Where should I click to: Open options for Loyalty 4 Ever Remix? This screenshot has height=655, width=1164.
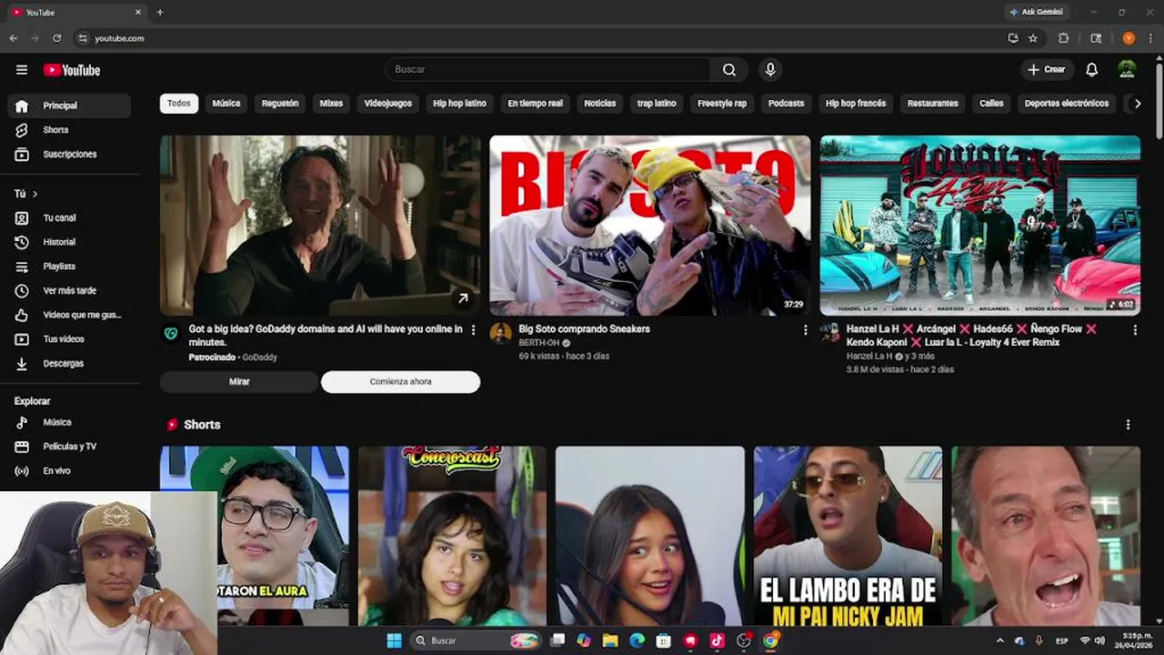[x=1135, y=330]
